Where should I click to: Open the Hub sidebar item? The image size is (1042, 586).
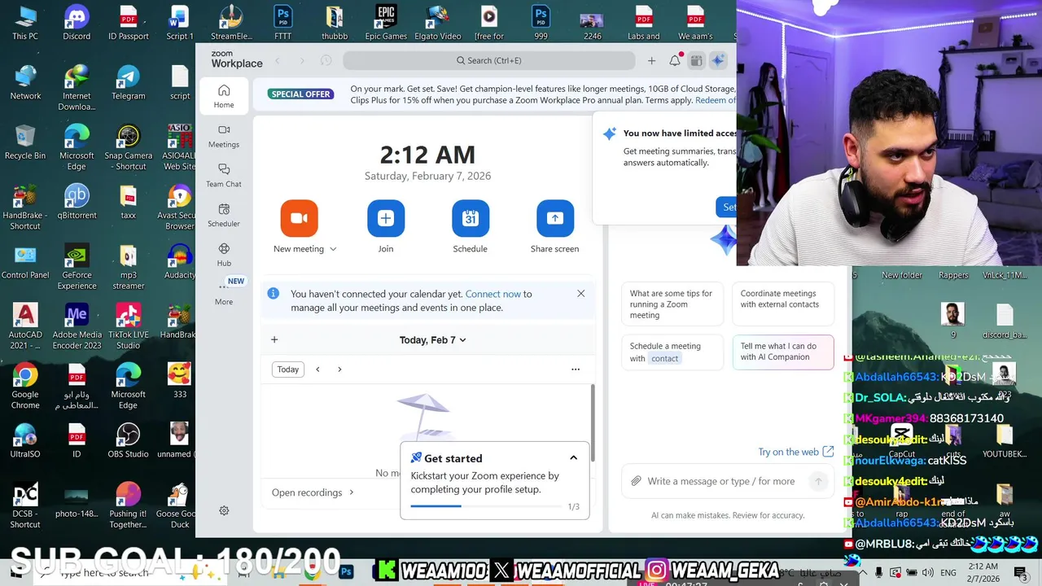click(x=224, y=255)
